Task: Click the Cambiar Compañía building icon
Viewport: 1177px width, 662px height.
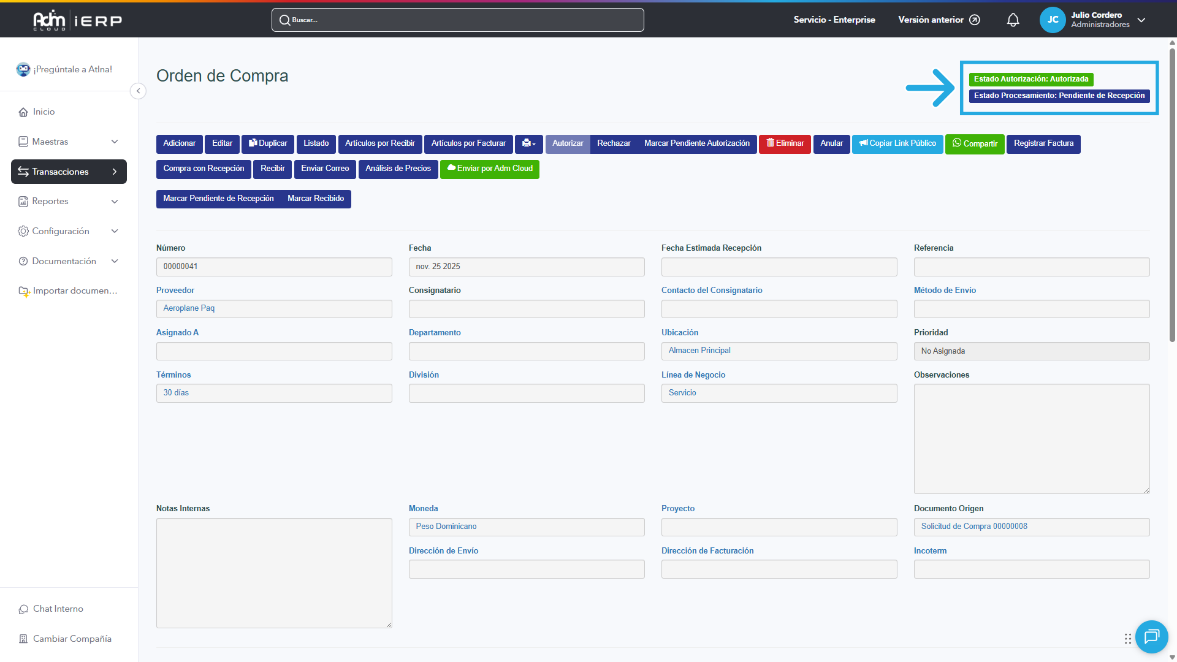Action: (23, 639)
